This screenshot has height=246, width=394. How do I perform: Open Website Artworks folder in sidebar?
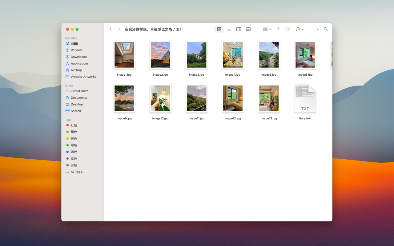(81, 77)
